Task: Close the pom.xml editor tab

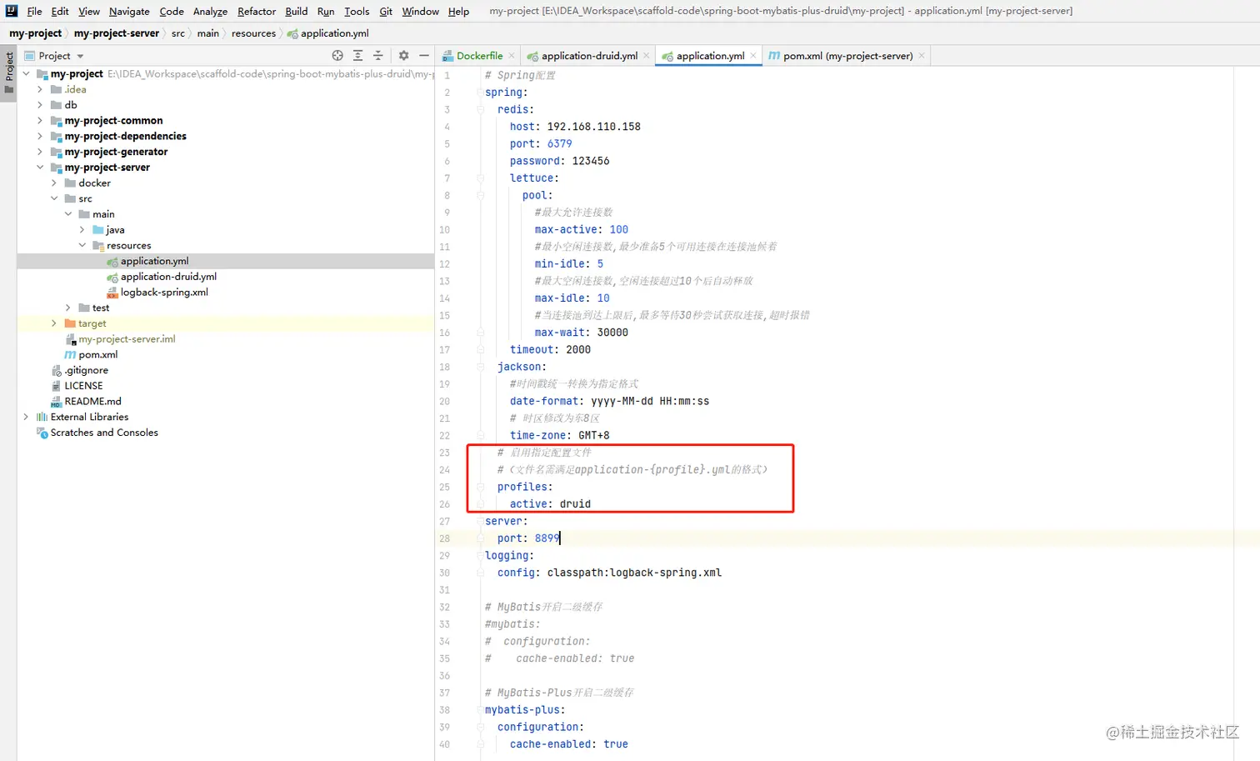Action: click(922, 56)
